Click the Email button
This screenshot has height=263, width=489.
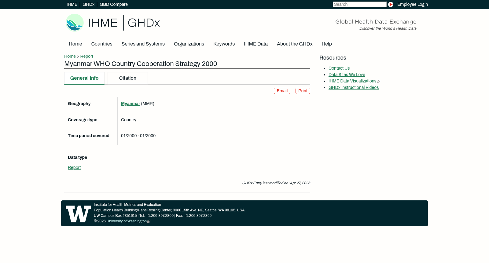coord(282,91)
